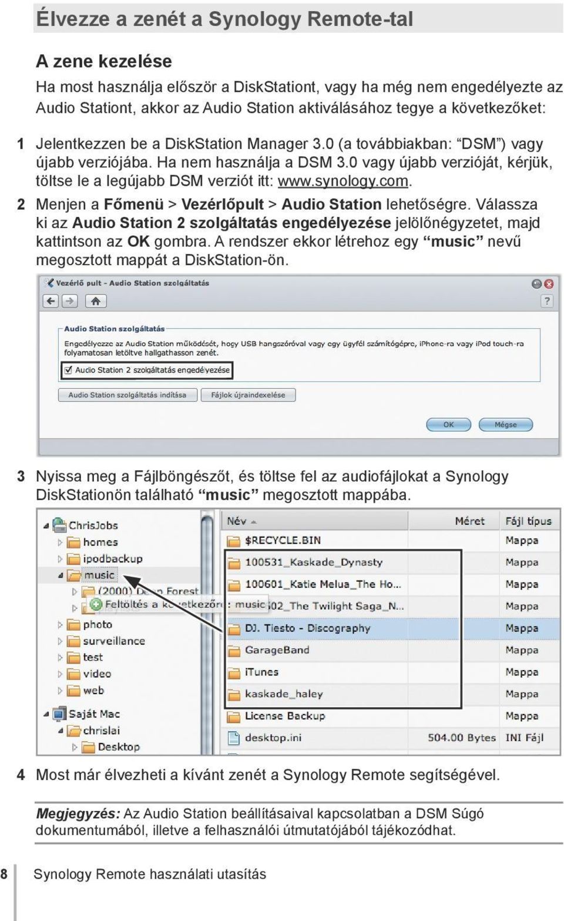Enable Audio Station 2 szolgáltatás engedélyezése checkbox
Image resolution: width=564 pixels, height=921 pixels.
pos(68,370)
